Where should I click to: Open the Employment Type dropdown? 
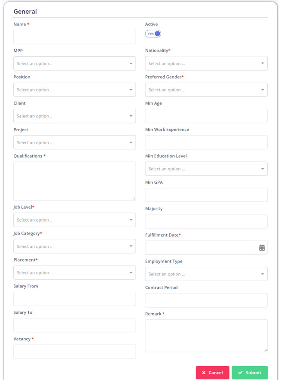[x=206, y=274]
